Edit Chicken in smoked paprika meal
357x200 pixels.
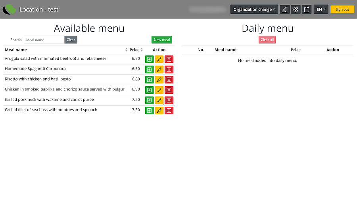159,90
